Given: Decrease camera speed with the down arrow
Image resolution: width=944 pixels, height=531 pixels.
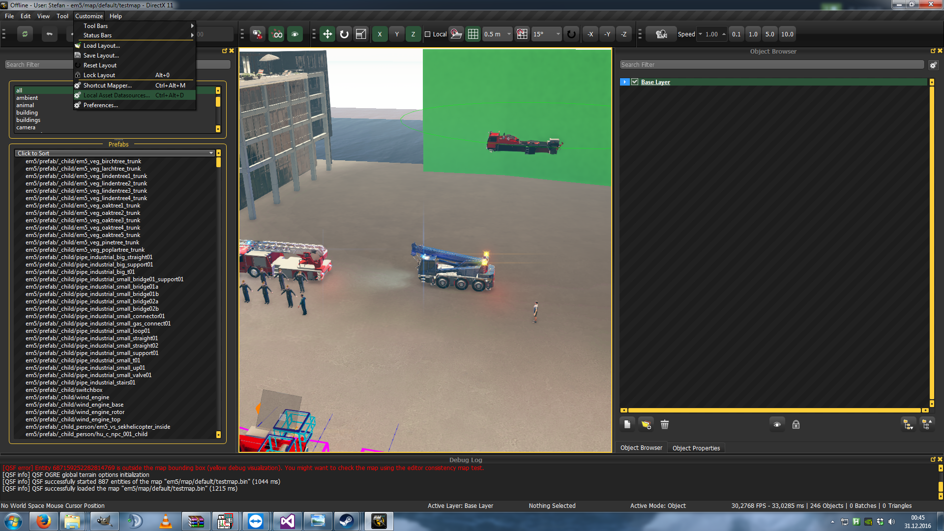Looking at the screenshot, I should (x=700, y=34).
